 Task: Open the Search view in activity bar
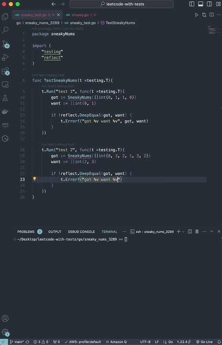(5, 30)
